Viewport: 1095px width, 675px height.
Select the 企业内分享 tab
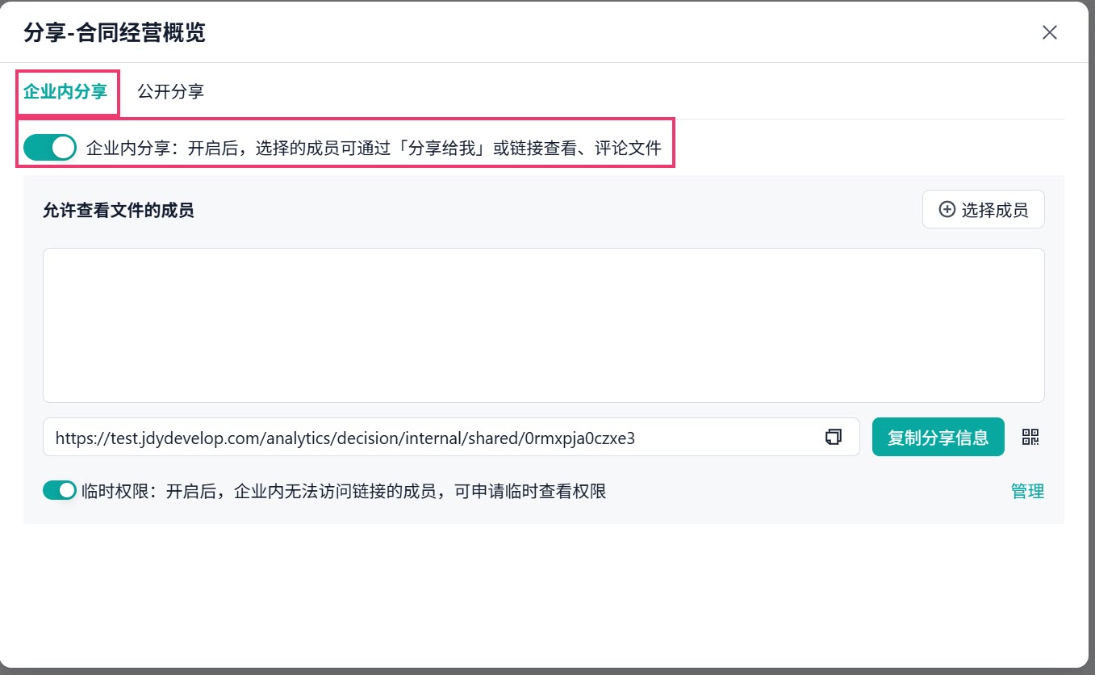coord(65,91)
